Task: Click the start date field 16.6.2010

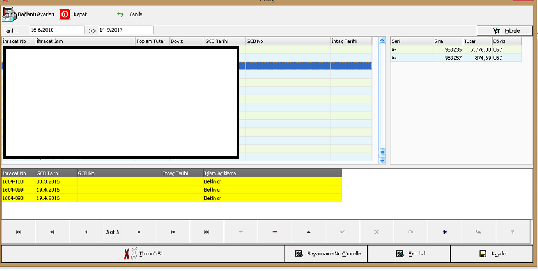Action: (57, 30)
